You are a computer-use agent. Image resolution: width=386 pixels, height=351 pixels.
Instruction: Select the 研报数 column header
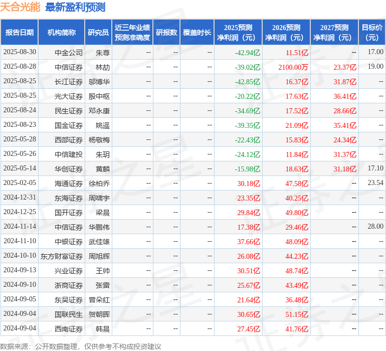[166, 32]
